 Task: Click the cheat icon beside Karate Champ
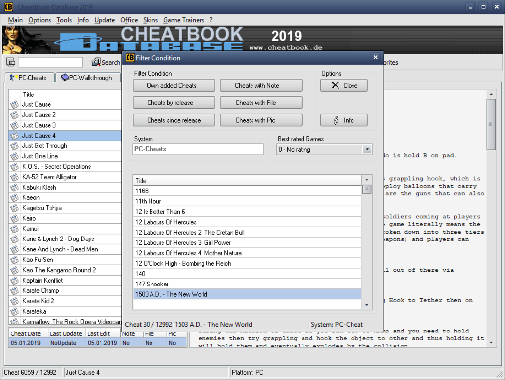click(x=14, y=291)
